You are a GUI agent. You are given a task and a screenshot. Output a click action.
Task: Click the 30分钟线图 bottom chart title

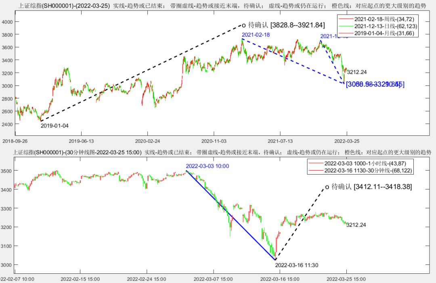[x=77, y=152]
